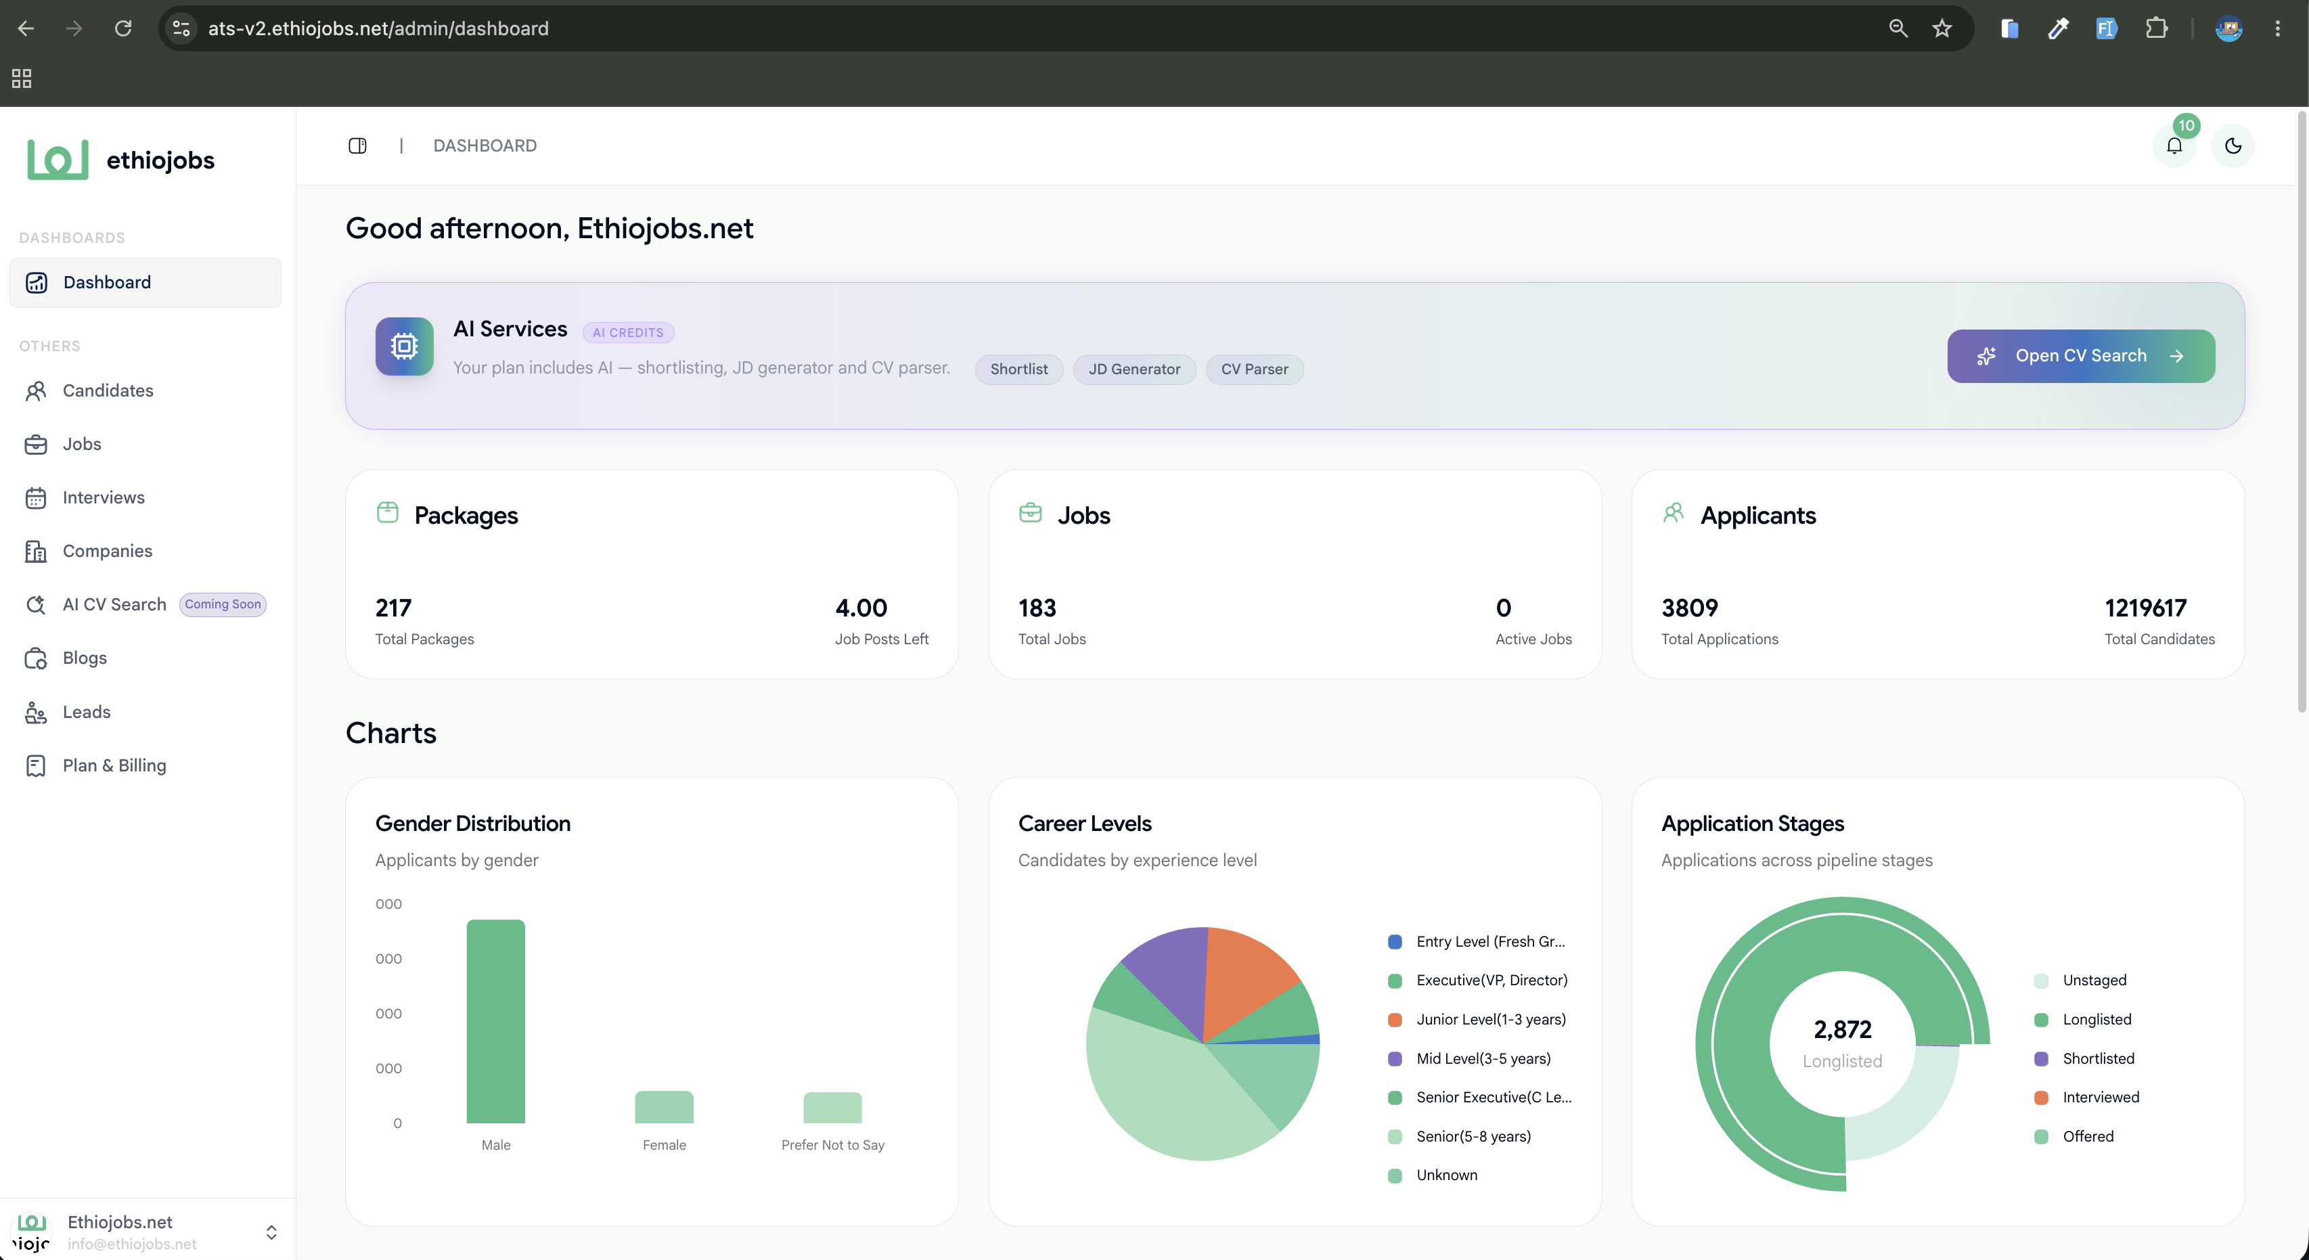Viewport: 2309px width, 1260px height.
Task: Open the Chrome three-dot menu
Action: click(x=2277, y=28)
